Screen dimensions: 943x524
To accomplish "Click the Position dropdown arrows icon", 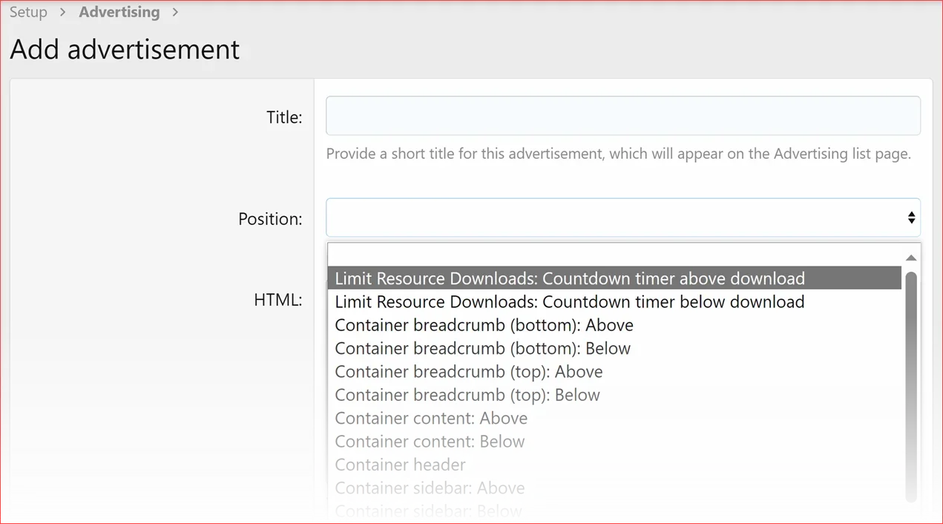I will click(x=911, y=217).
